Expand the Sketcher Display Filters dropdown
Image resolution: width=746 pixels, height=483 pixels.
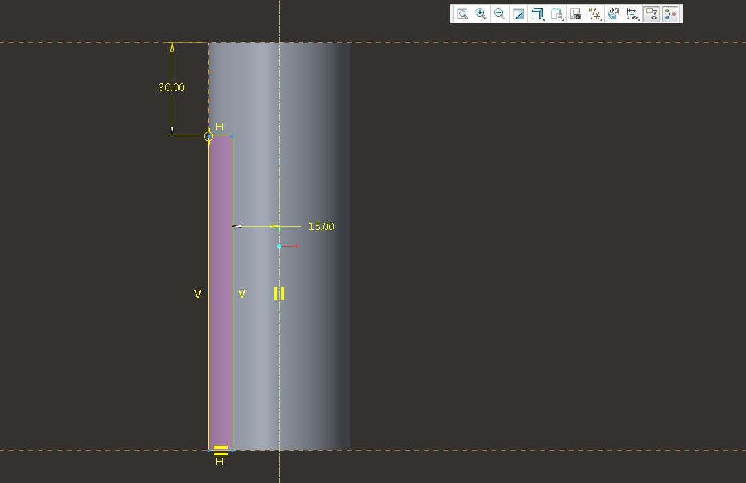pyautogui.click(x=632, y=14)
